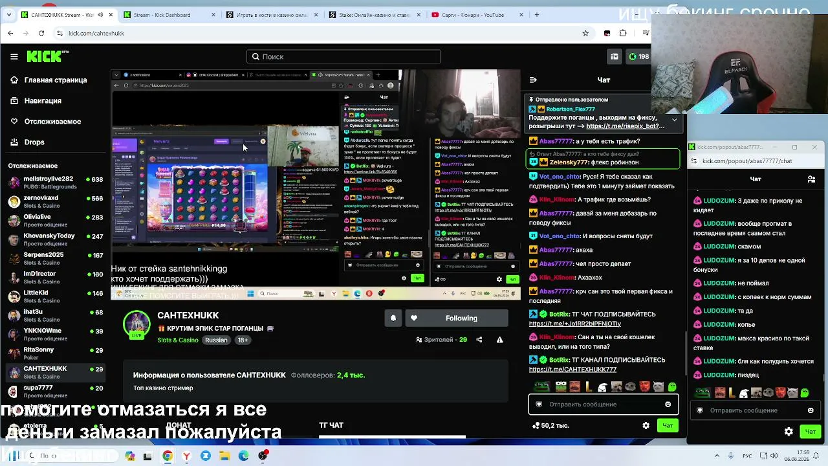Open Olivialive followed channel

(x=54, y=221)
